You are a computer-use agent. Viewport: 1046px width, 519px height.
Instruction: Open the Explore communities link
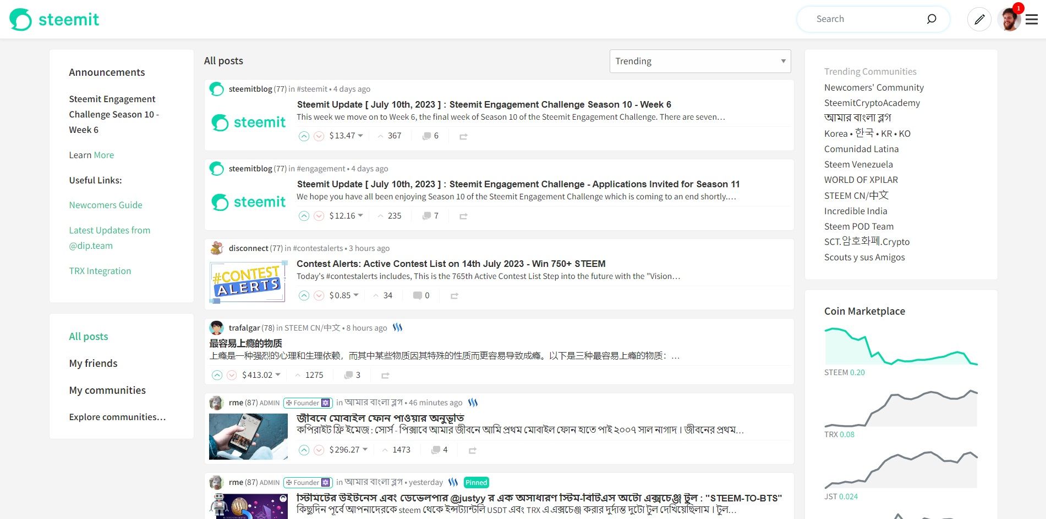[x=117, y=417]
